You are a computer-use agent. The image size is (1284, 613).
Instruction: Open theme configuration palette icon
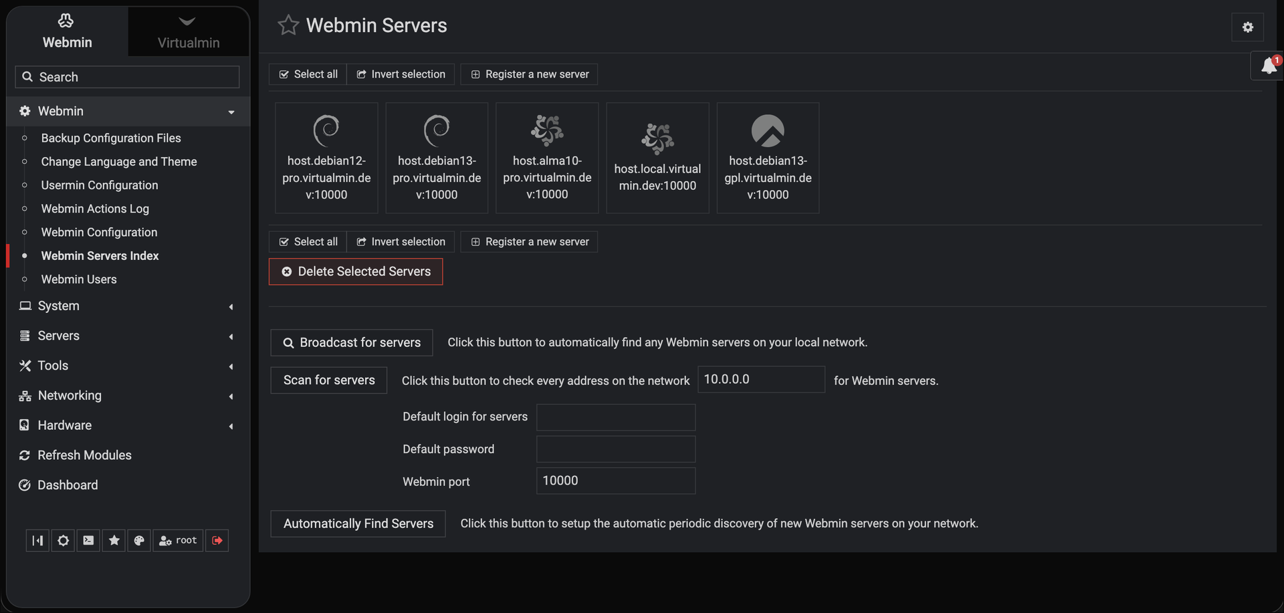[x=139, y=540]
